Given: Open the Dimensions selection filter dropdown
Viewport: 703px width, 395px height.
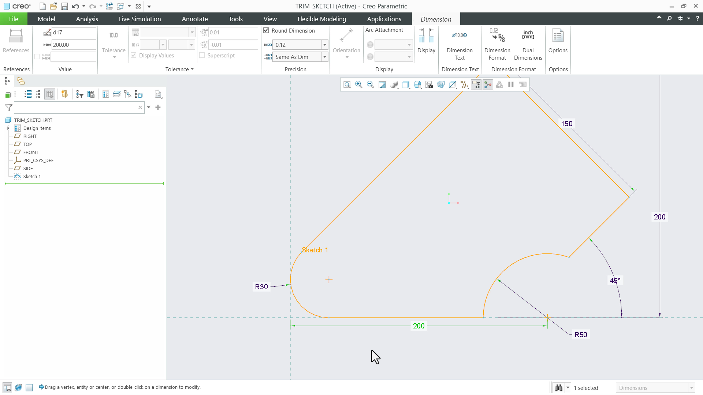Looking at the screenshot, I should pos(691,388).
